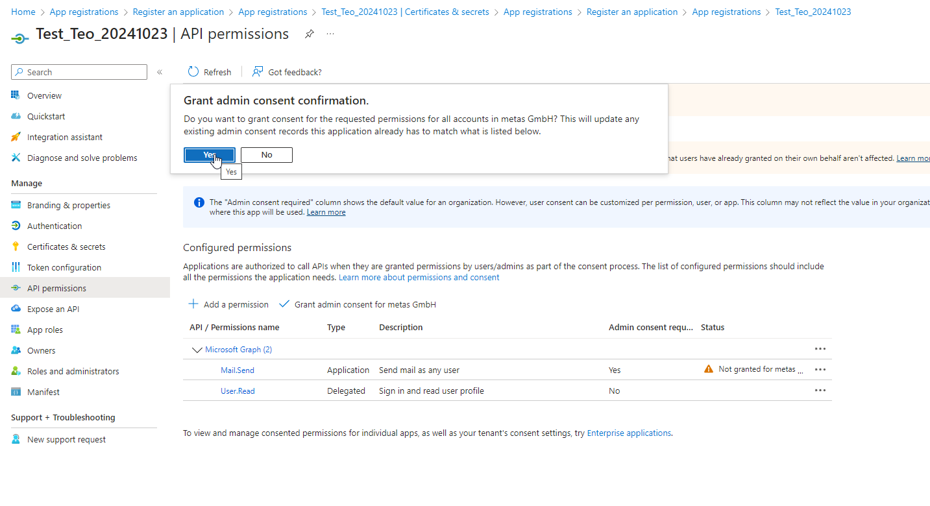Click 'Send mail as any user' description

coord(419,370)
